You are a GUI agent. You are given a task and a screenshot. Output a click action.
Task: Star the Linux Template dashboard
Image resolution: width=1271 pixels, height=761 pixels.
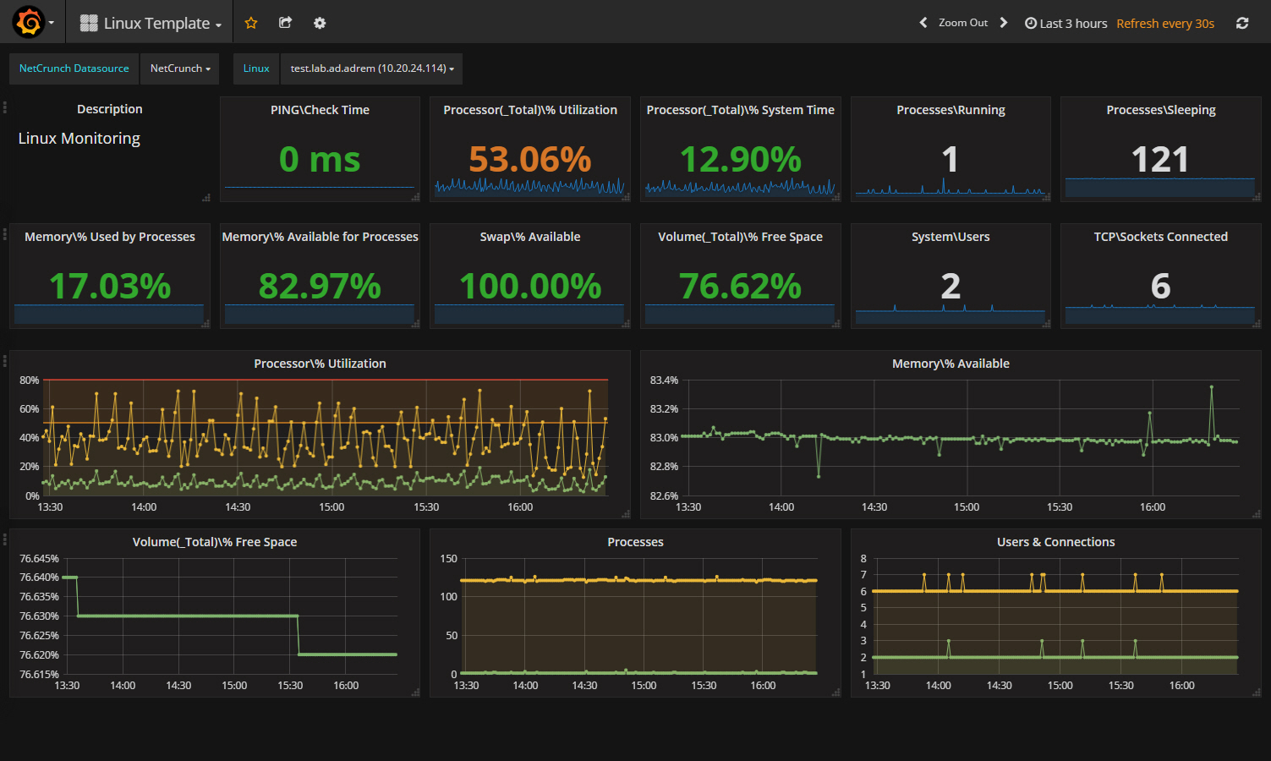[x=251, y=23]
